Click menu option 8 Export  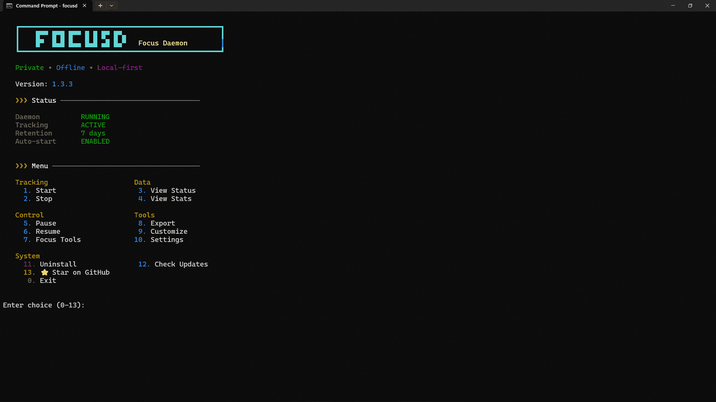click(157, 223)
